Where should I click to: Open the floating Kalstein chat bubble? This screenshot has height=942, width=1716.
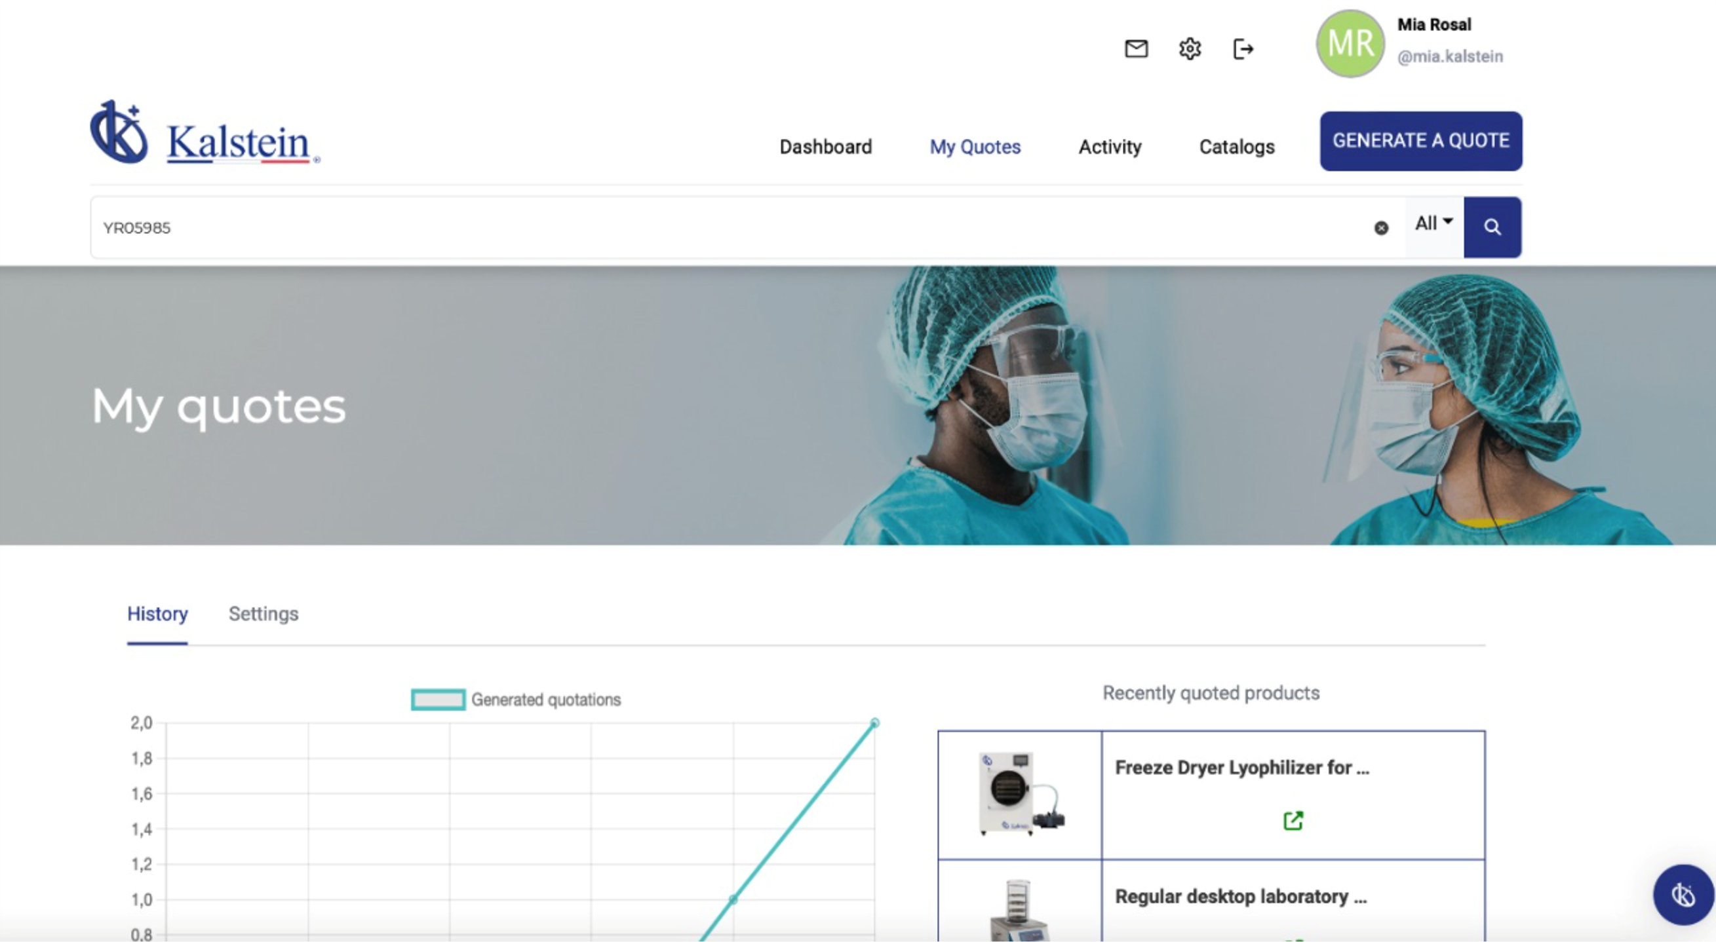1683,894
